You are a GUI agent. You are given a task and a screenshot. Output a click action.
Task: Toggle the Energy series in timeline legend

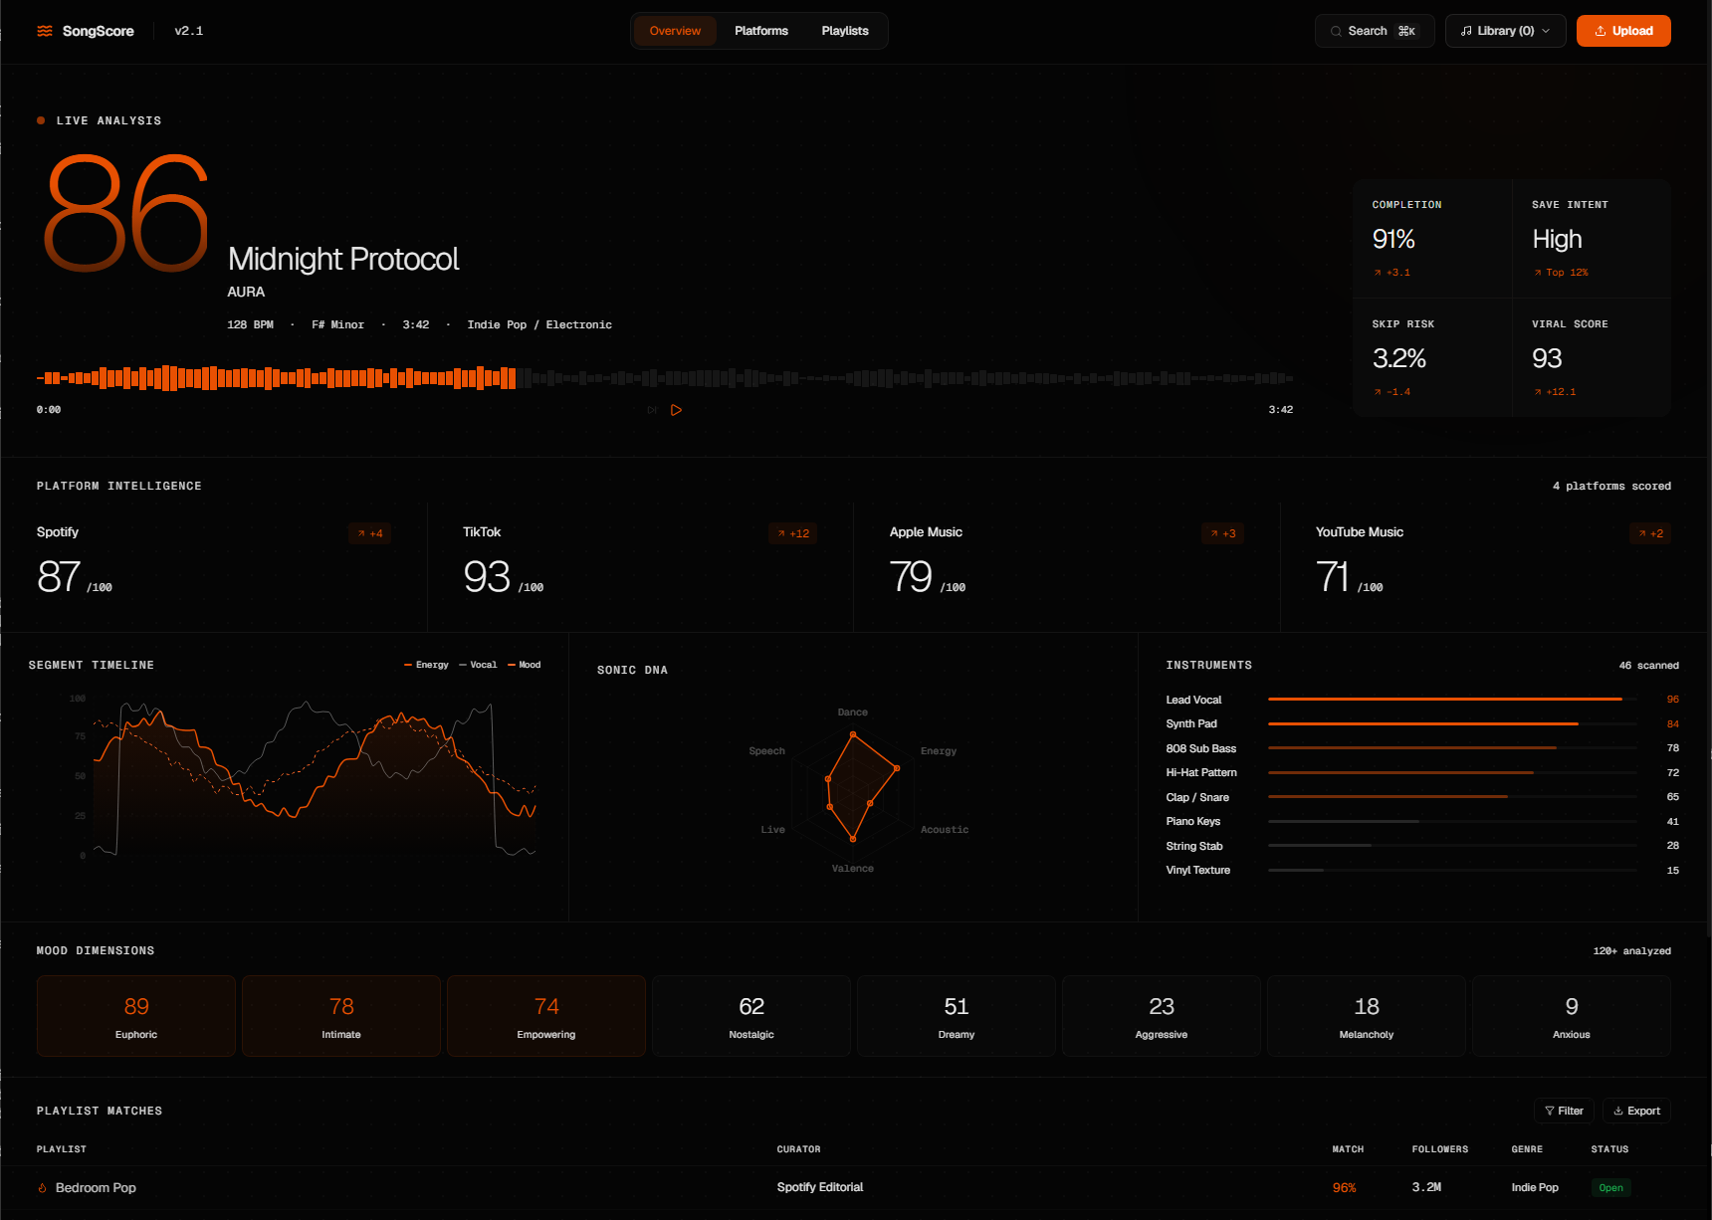click(426, 665)
